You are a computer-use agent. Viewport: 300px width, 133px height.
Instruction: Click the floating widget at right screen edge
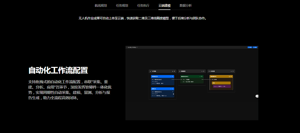(257, 96)
